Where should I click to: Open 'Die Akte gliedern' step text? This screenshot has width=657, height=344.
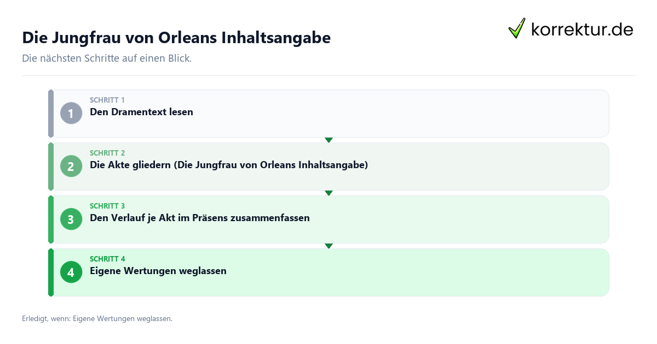(229, 165)
